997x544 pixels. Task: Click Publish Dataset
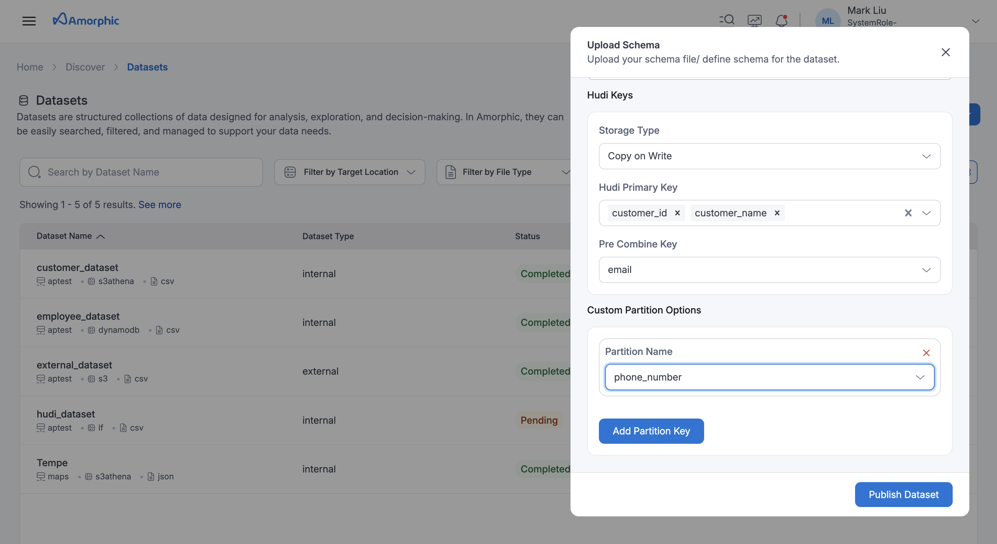pyautogui.click(x=904, y=494)
